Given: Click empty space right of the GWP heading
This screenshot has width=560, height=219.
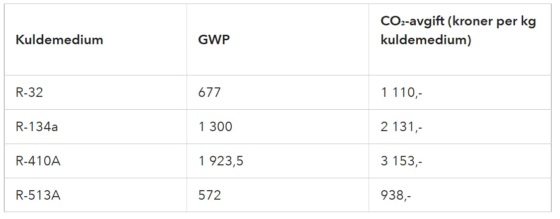Looking at the screenshot, I should 298,40.
